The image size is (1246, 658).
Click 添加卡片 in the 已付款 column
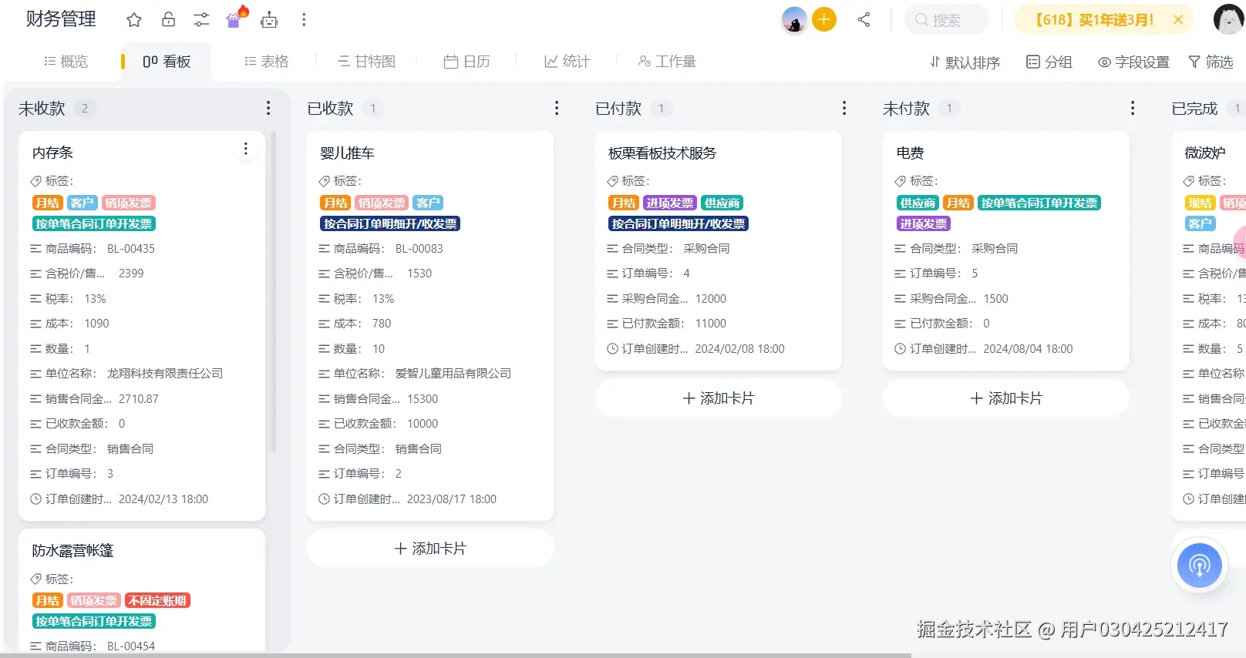[x=719, y=398]
